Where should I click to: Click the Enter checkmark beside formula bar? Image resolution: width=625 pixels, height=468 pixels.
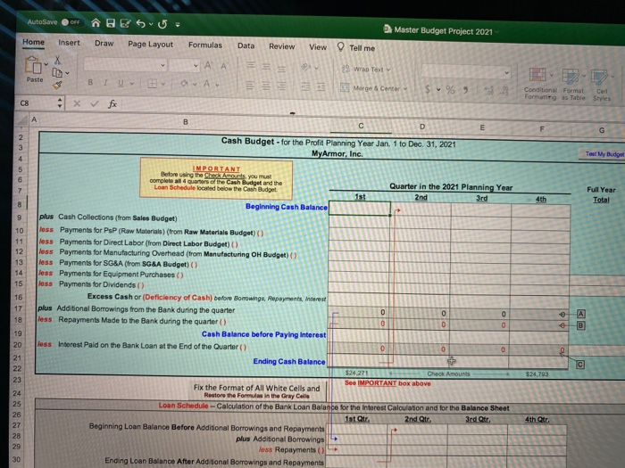point(95,104)
